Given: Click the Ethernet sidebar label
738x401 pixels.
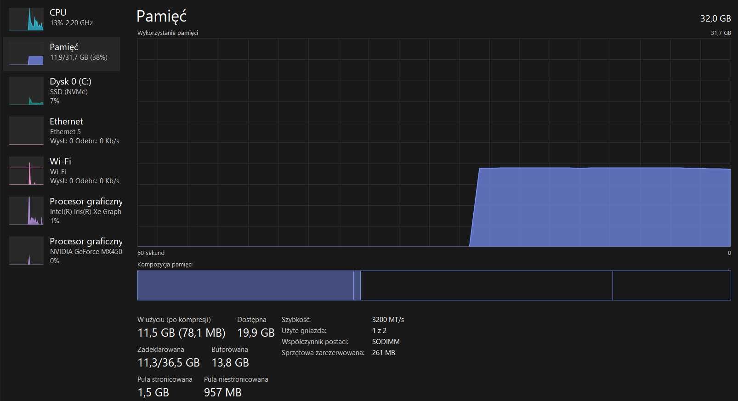Looking at the screenshot, I should click(x=66, y=121).
